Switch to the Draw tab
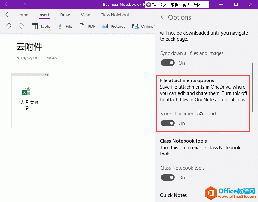 pos(65,15)
